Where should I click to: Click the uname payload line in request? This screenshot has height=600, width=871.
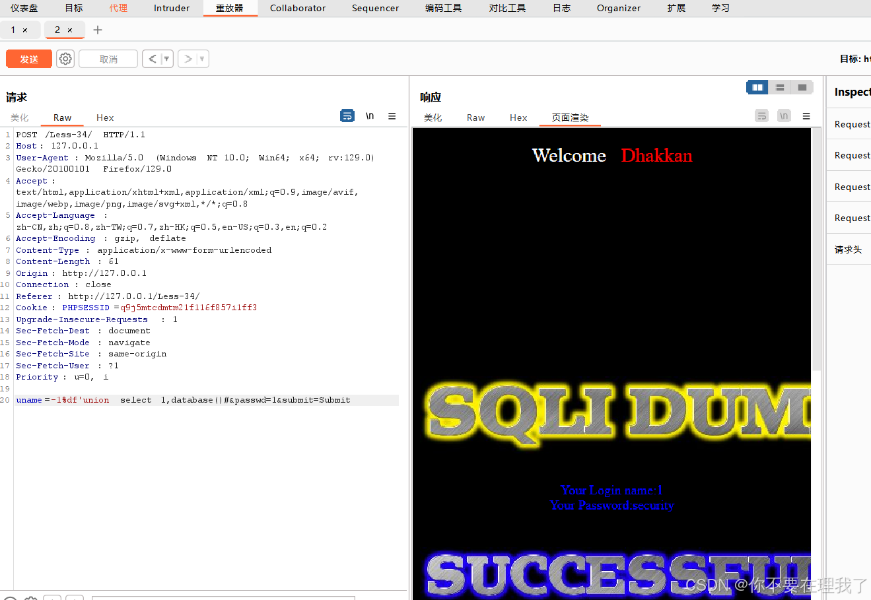(x=207, y=400)
